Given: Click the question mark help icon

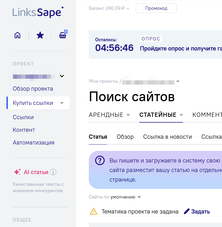Looking at the screenshot, I should pyautogui.click(x=100, y=160).
